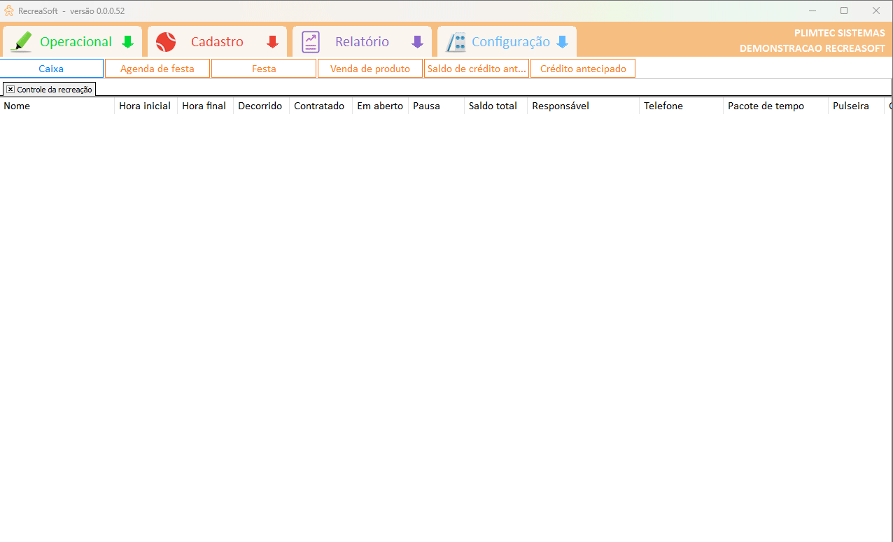Open Agenda de festa
The image size is (893, 542).
click(157, 69)
